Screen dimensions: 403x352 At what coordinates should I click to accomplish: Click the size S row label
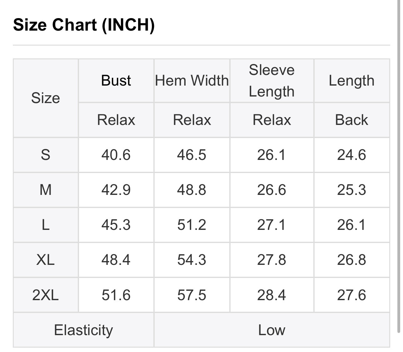(x=46, y=155)
